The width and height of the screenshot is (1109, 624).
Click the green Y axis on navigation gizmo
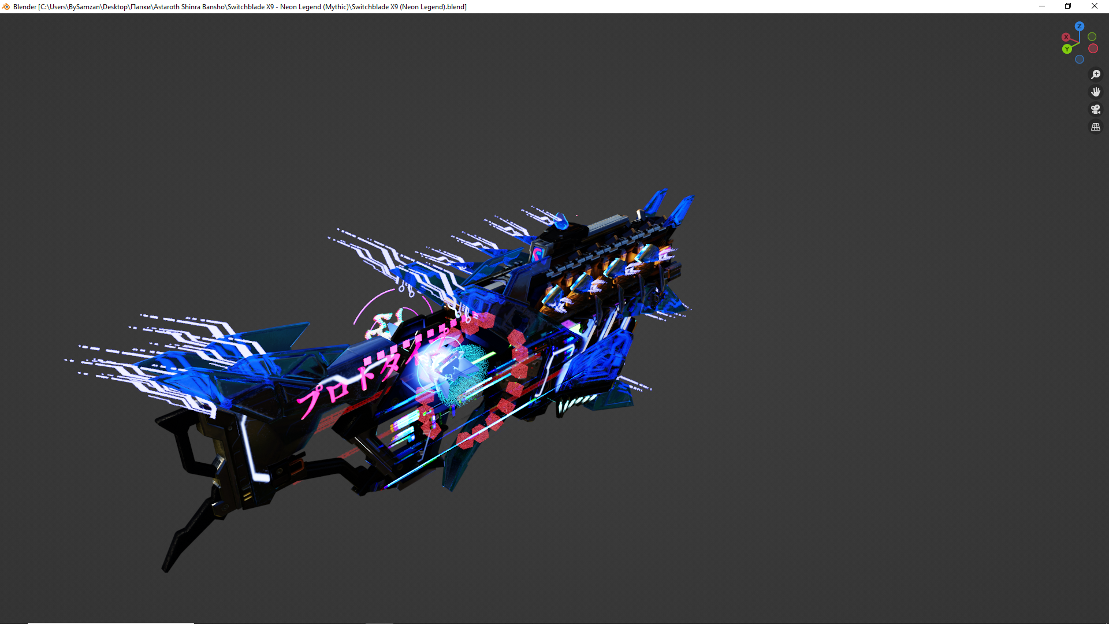(x=1067, y=49)
